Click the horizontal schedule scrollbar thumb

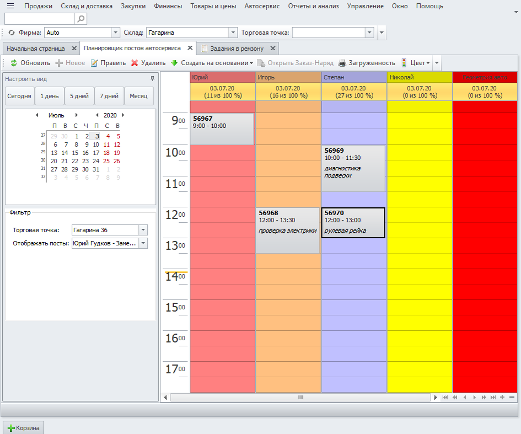click(x=300, y=398)
